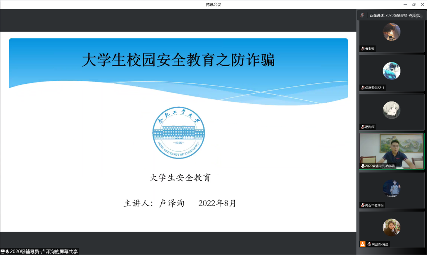
Task: Click the orange host badge icon
Action: point(362,244)
